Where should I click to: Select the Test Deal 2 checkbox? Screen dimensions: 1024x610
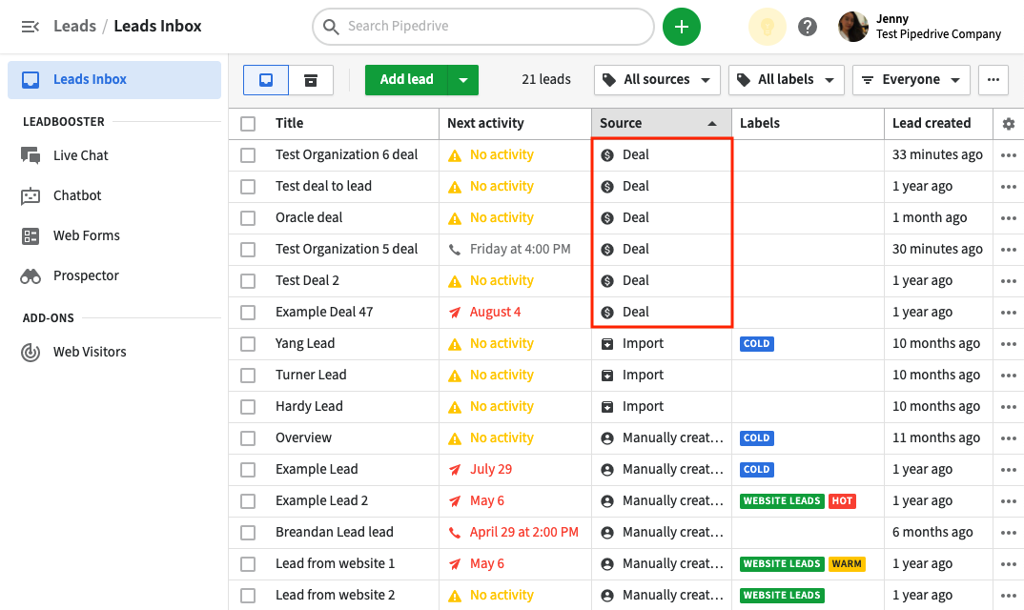pyautogui.click(x=248, y=281)
